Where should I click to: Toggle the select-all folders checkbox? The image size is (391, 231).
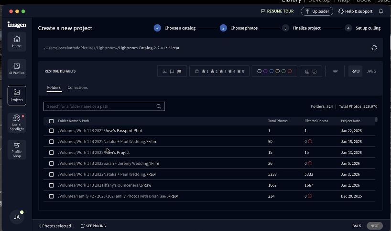(52, 121)
